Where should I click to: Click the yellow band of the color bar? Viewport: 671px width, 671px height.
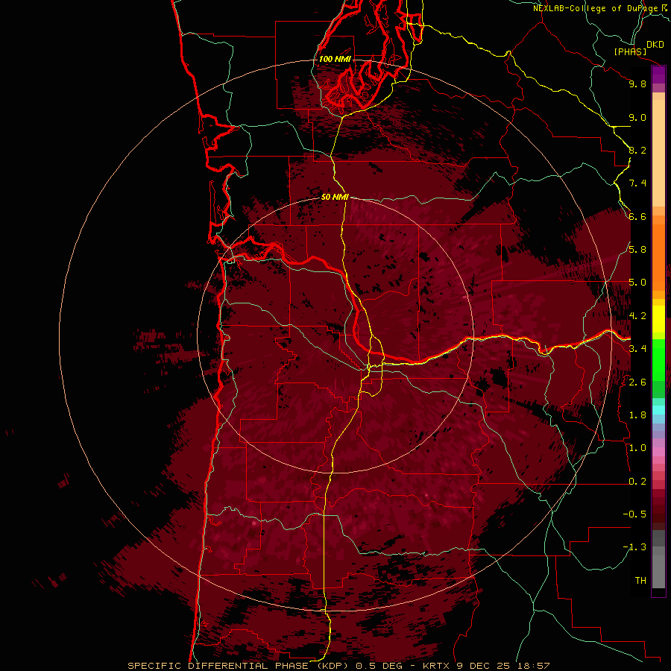click(658, 318)
